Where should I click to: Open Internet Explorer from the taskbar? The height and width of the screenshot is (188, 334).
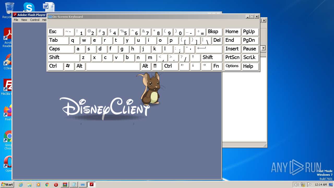tap(21, 185)
